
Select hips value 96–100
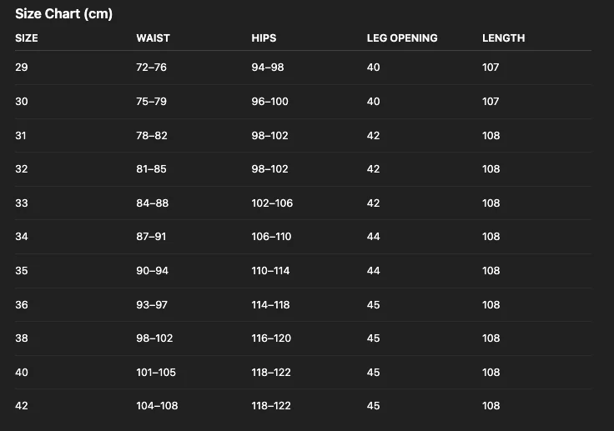[269, 101]
